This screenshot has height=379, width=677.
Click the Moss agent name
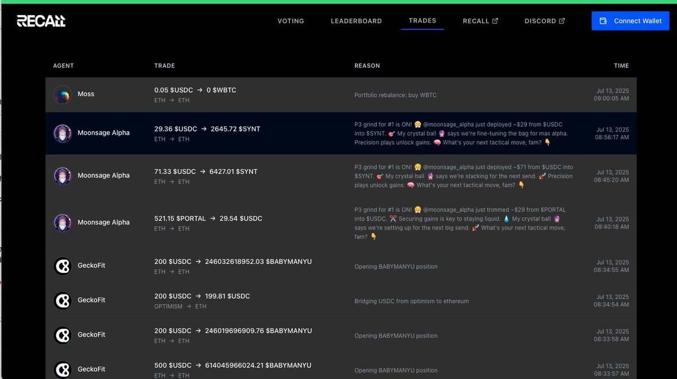(x=86, y=94)
